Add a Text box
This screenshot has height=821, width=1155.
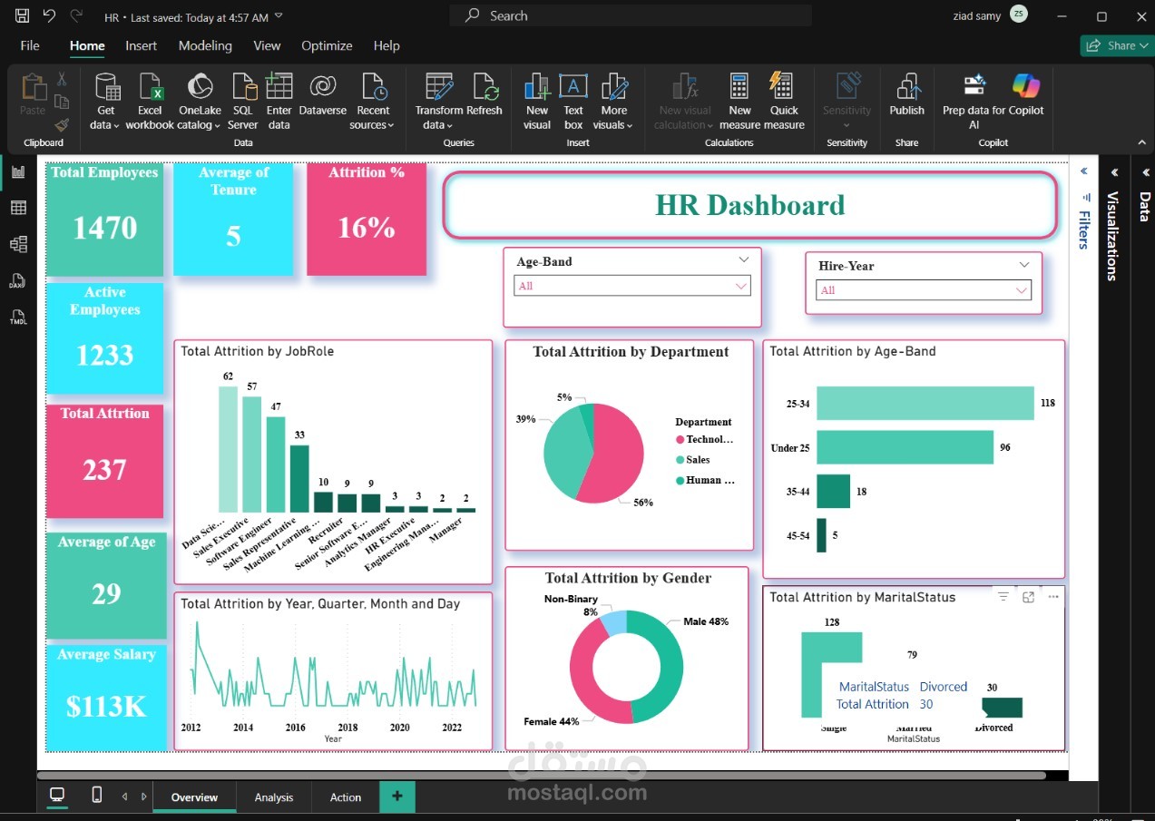click(573, 89)
